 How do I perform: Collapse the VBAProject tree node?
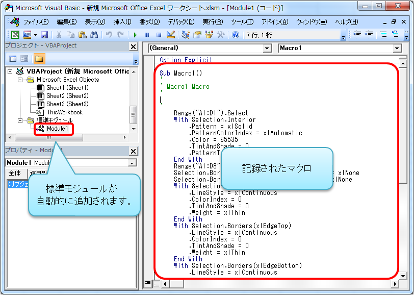10,71
